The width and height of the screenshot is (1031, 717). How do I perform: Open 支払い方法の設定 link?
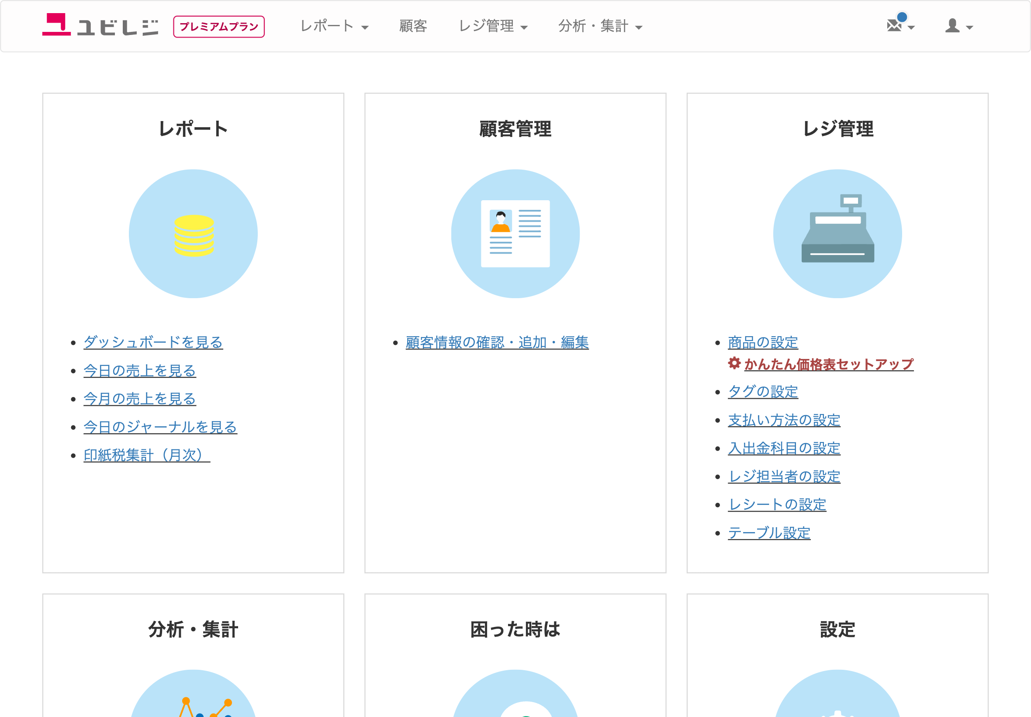pos(784,420)
